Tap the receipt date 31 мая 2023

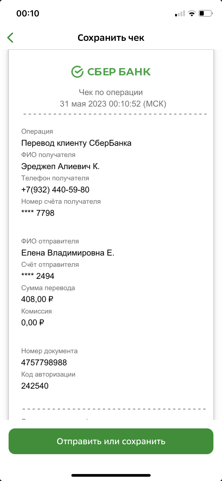point(83,104)
